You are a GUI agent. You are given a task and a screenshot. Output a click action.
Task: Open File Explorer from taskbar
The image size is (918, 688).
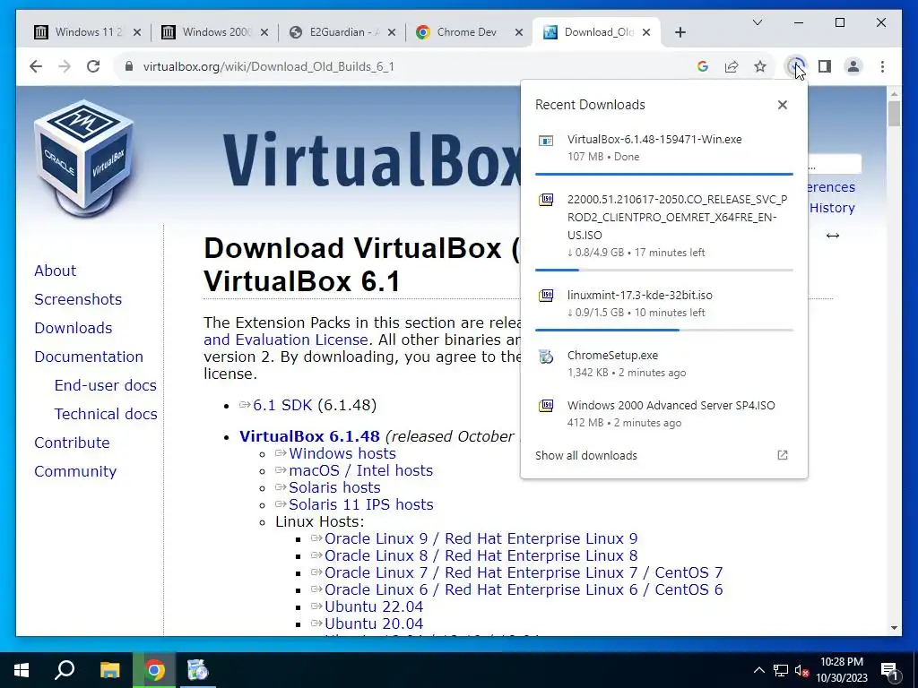click(x=109, y=670)
